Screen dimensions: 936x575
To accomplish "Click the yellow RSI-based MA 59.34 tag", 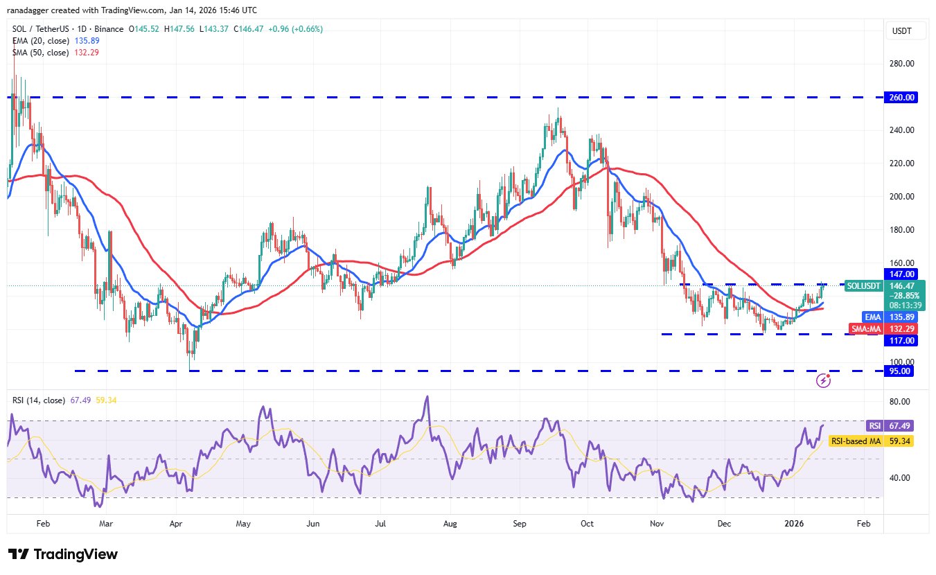I will tap(890, 441).
